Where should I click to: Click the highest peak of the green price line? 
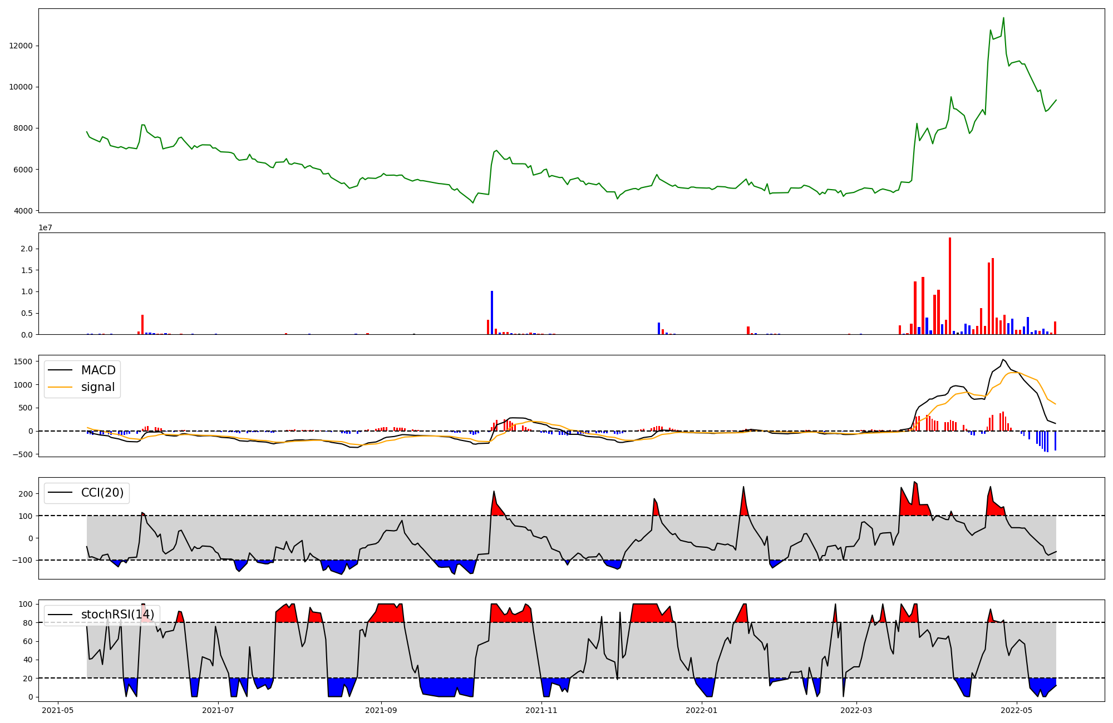[x=1003, y=18]
